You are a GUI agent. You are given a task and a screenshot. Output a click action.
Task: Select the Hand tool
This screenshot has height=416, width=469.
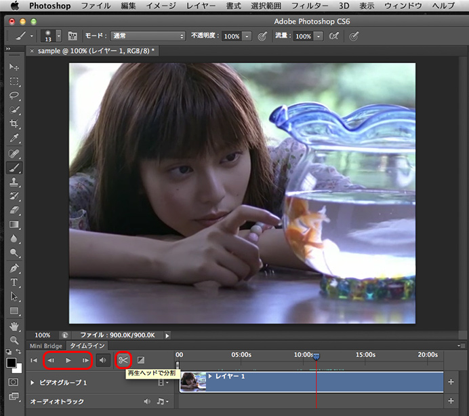[14, 326]
